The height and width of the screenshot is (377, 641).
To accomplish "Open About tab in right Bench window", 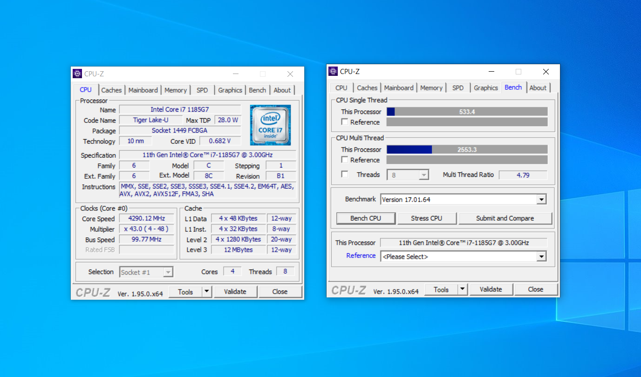I will tap(538, 88).
